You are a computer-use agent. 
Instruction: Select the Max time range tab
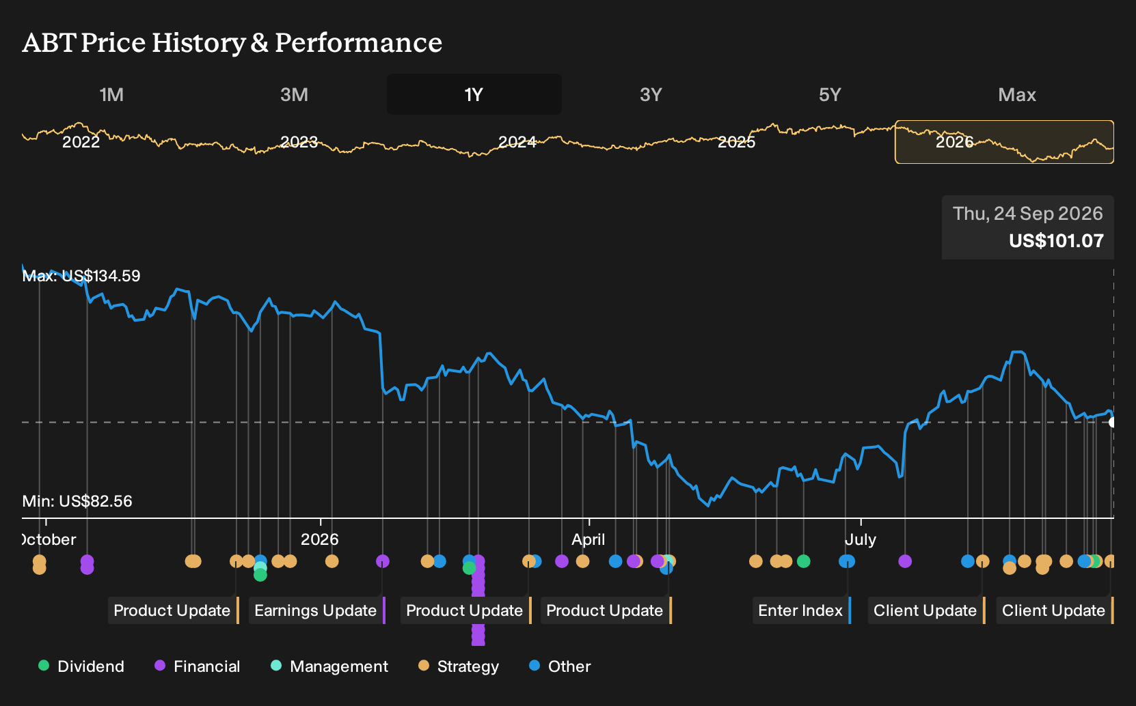click(1017, 94)
